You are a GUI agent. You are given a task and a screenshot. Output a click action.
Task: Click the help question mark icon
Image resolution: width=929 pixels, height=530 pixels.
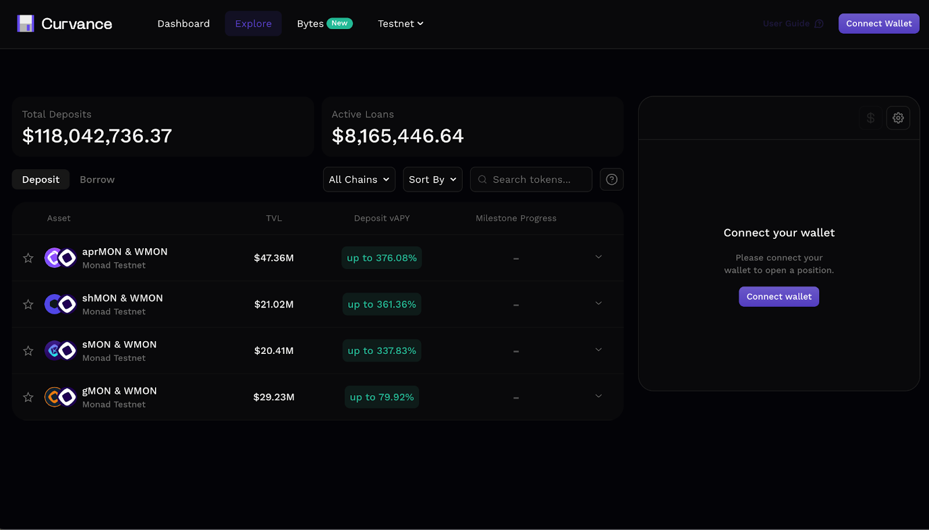point(611,180)
